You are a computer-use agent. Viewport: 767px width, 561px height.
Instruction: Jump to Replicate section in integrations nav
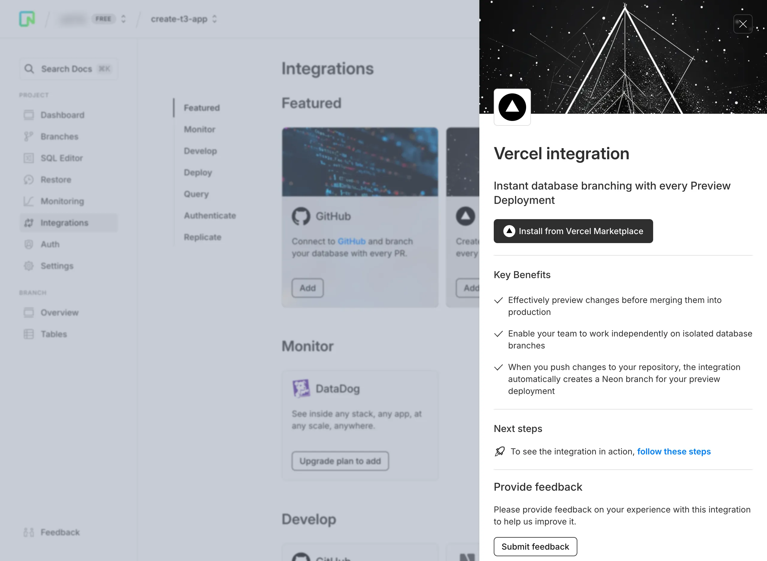[x=203, y=237]
